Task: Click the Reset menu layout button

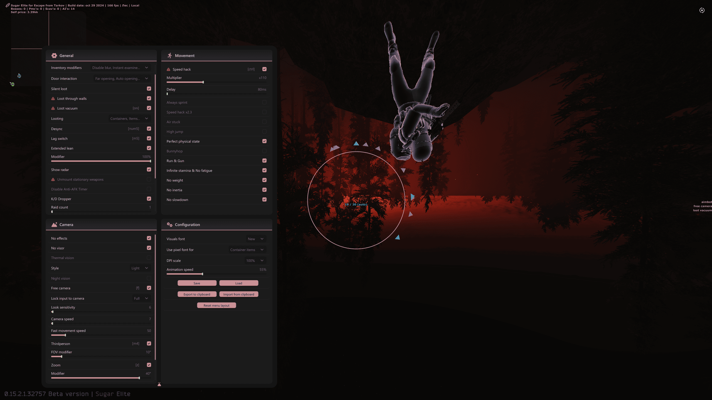Action: [216, 305]
